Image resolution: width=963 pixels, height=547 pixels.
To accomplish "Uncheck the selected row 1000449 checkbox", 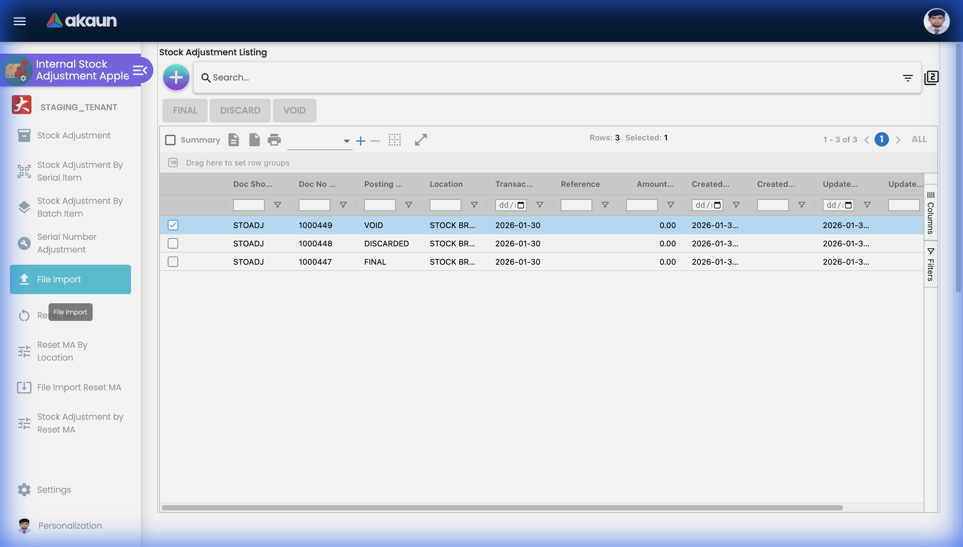I will 173,225.
